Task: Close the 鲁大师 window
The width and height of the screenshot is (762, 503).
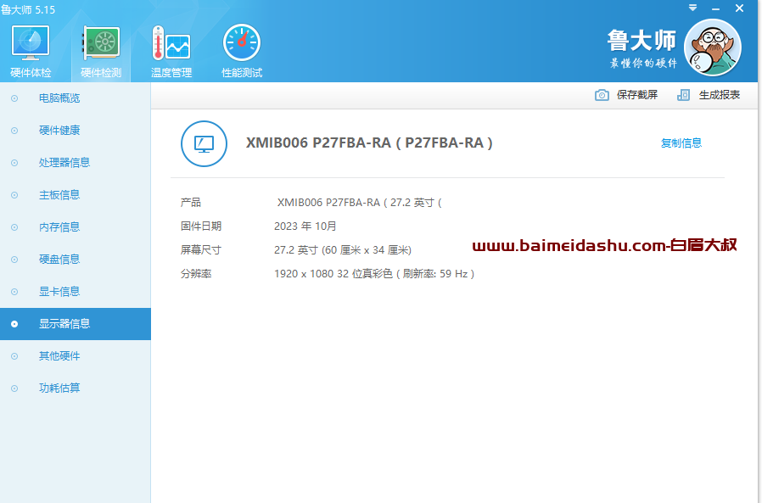Action: pos(739,8)
